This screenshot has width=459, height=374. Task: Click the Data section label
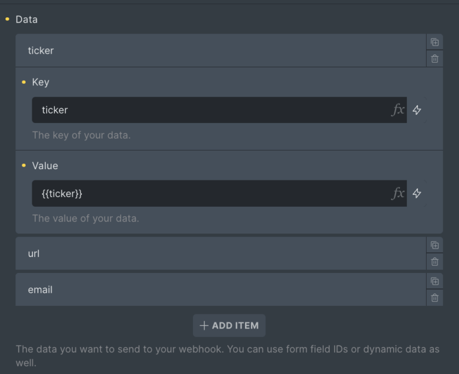[x=26, y=20]
